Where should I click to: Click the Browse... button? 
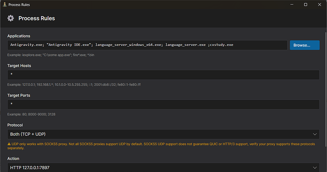[304, 45]
